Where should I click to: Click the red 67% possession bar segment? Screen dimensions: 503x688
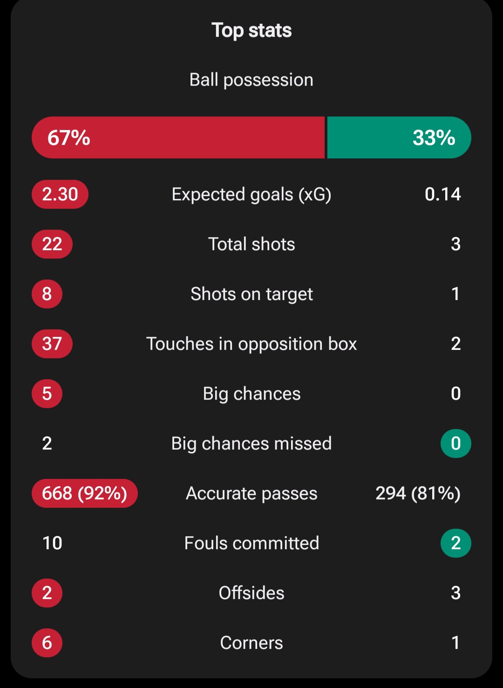coord(178,137)
